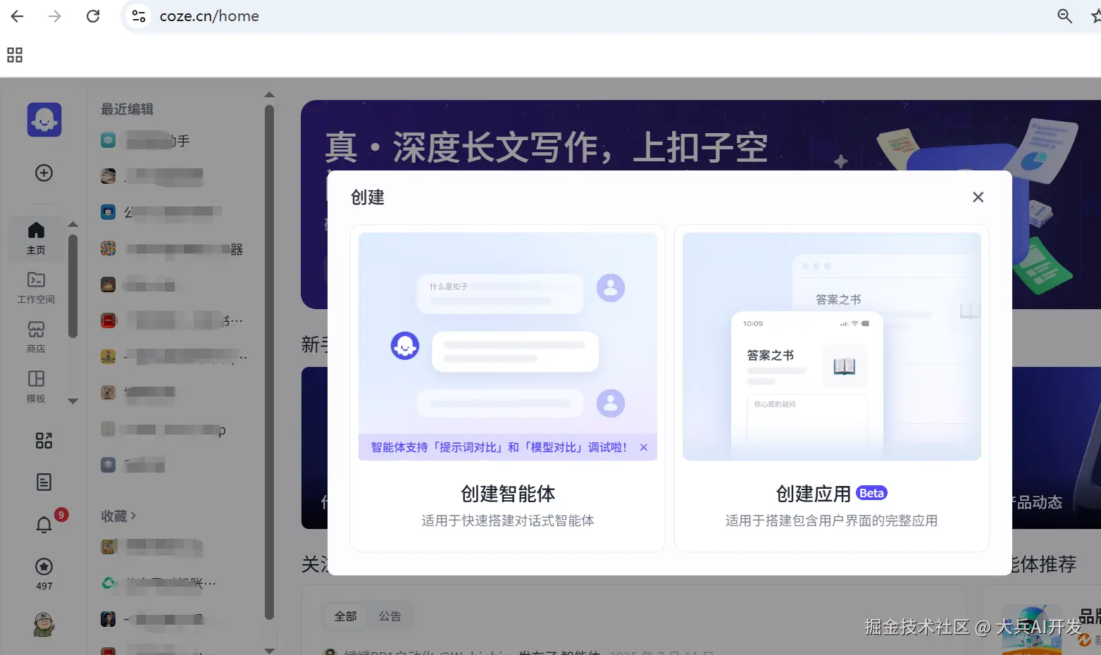The height and width of the screenshot is (655, 1101).
Task: Click the Coze logo in sidebar
Action: [x=44, y=119]
